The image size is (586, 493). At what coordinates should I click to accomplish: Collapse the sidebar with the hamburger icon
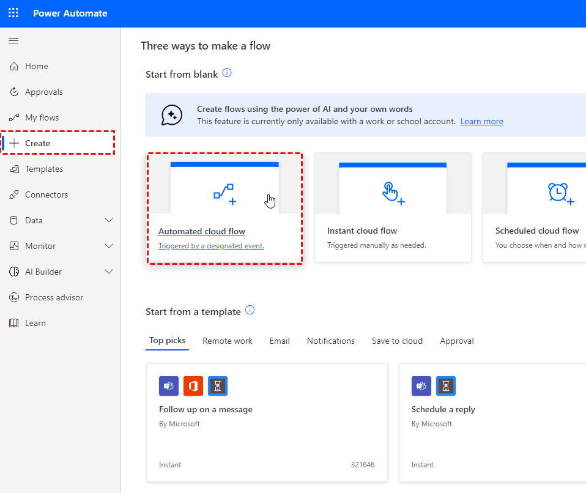[x=13, y=40]
